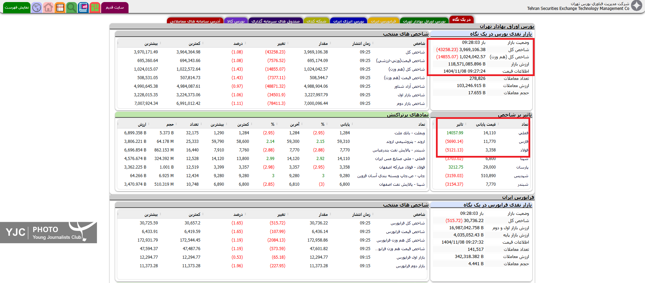Viewport: 645px width, 283px height.
Task: Open 'شپنا - پالایش نفت اصفهان' link
Action: pos(402,184)
